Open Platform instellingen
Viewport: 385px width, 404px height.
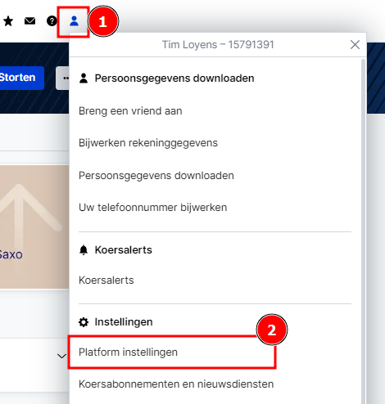(x=128, y=352)
